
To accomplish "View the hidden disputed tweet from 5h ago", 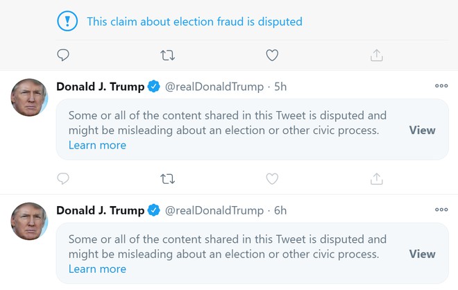I will [422, 130].
